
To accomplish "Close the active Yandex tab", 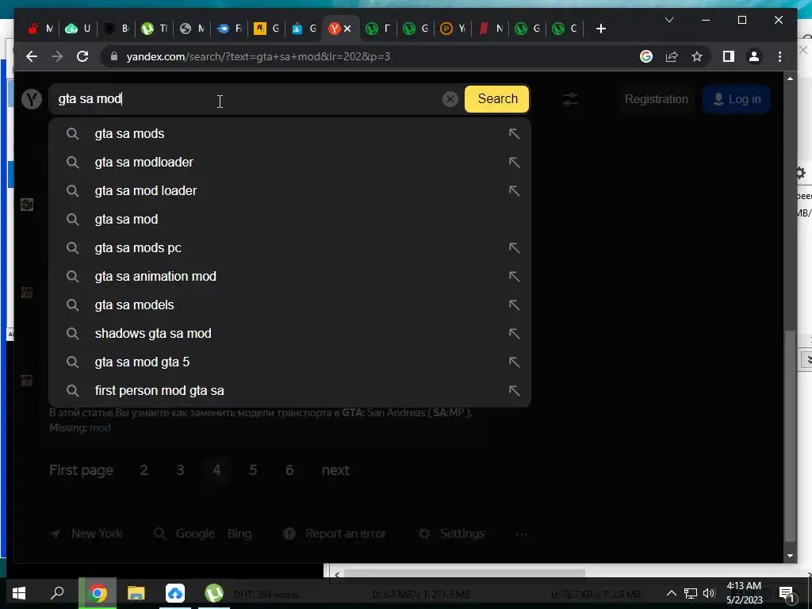I will point(347,29).
